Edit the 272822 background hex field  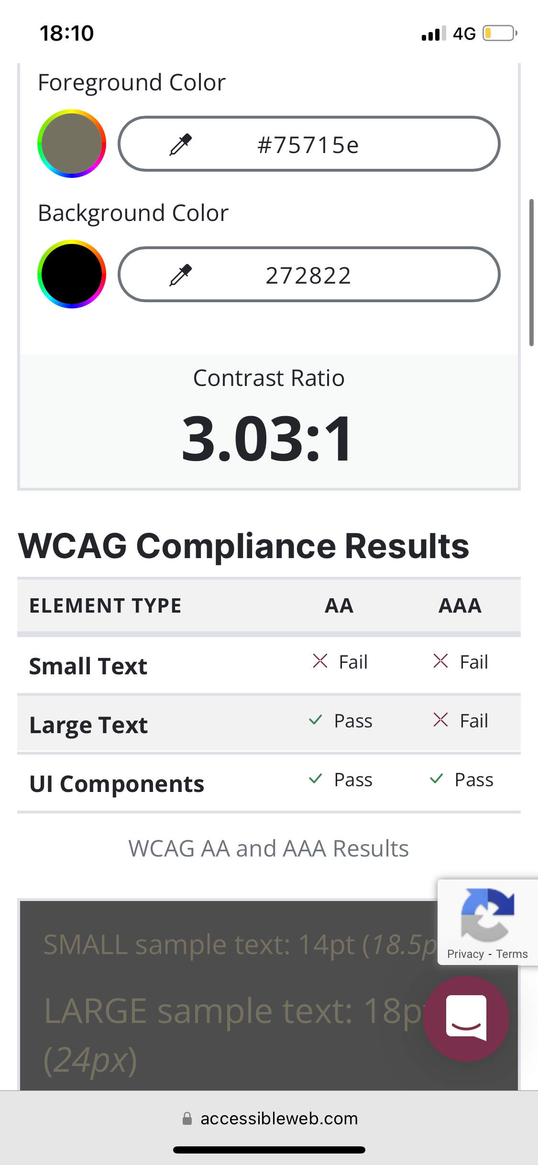click(309, 274)
